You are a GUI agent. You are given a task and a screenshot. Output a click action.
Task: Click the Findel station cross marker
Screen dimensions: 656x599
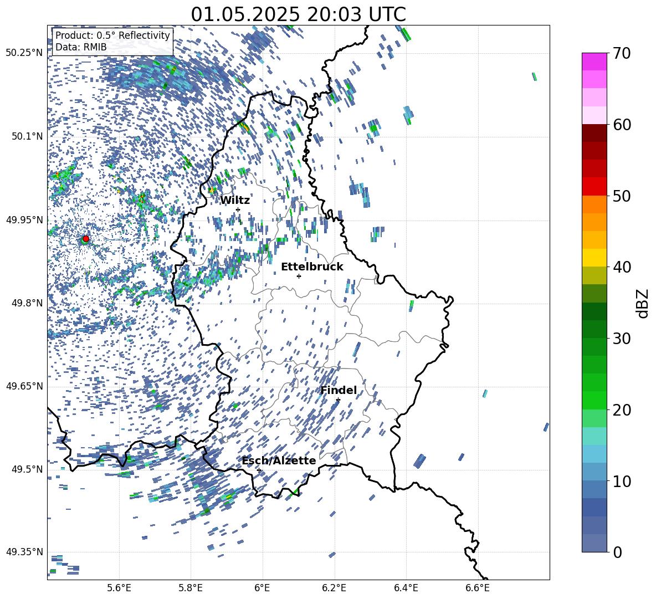point(338,400)
